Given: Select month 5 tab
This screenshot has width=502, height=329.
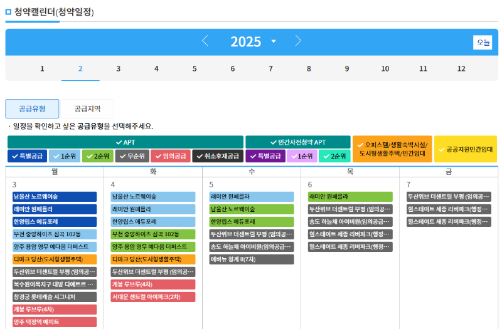Looking at the screenshot, I should 195,69.
